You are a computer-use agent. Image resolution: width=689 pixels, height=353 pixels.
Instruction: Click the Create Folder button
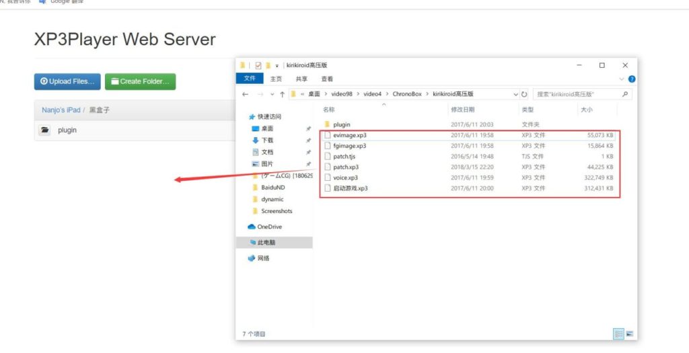tap(140, 81)
